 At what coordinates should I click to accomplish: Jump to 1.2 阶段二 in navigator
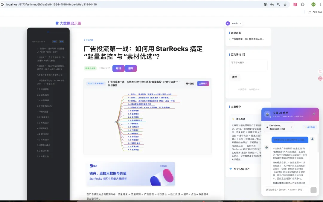(51, 59)
